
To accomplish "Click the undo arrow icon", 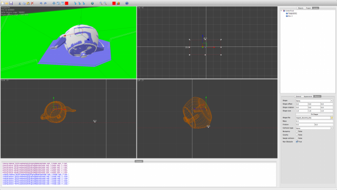I will click(41, 3).
